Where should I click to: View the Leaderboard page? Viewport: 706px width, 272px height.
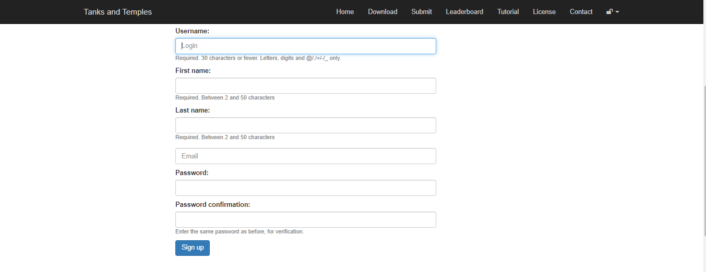[464, 11]
